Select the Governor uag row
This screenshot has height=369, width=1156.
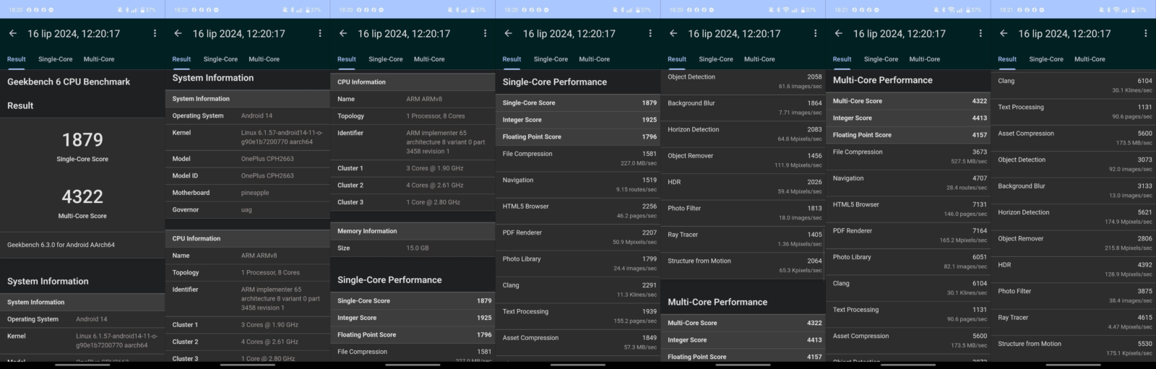(247, 210)
